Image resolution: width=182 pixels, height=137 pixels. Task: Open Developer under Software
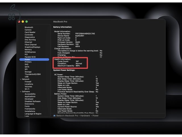29,99
